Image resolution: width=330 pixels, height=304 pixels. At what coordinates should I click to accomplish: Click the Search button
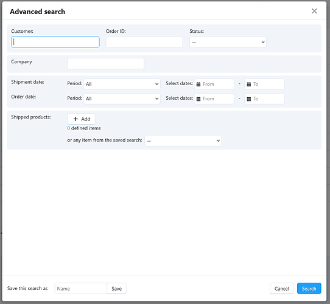tap(309, 288)
